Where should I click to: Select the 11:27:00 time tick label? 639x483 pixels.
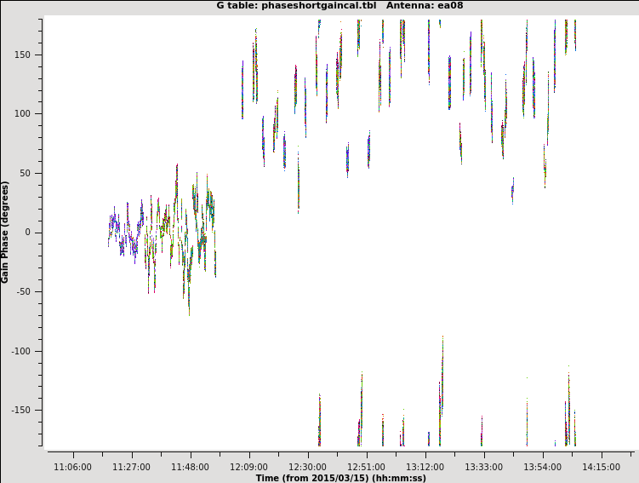coord(131,467)
